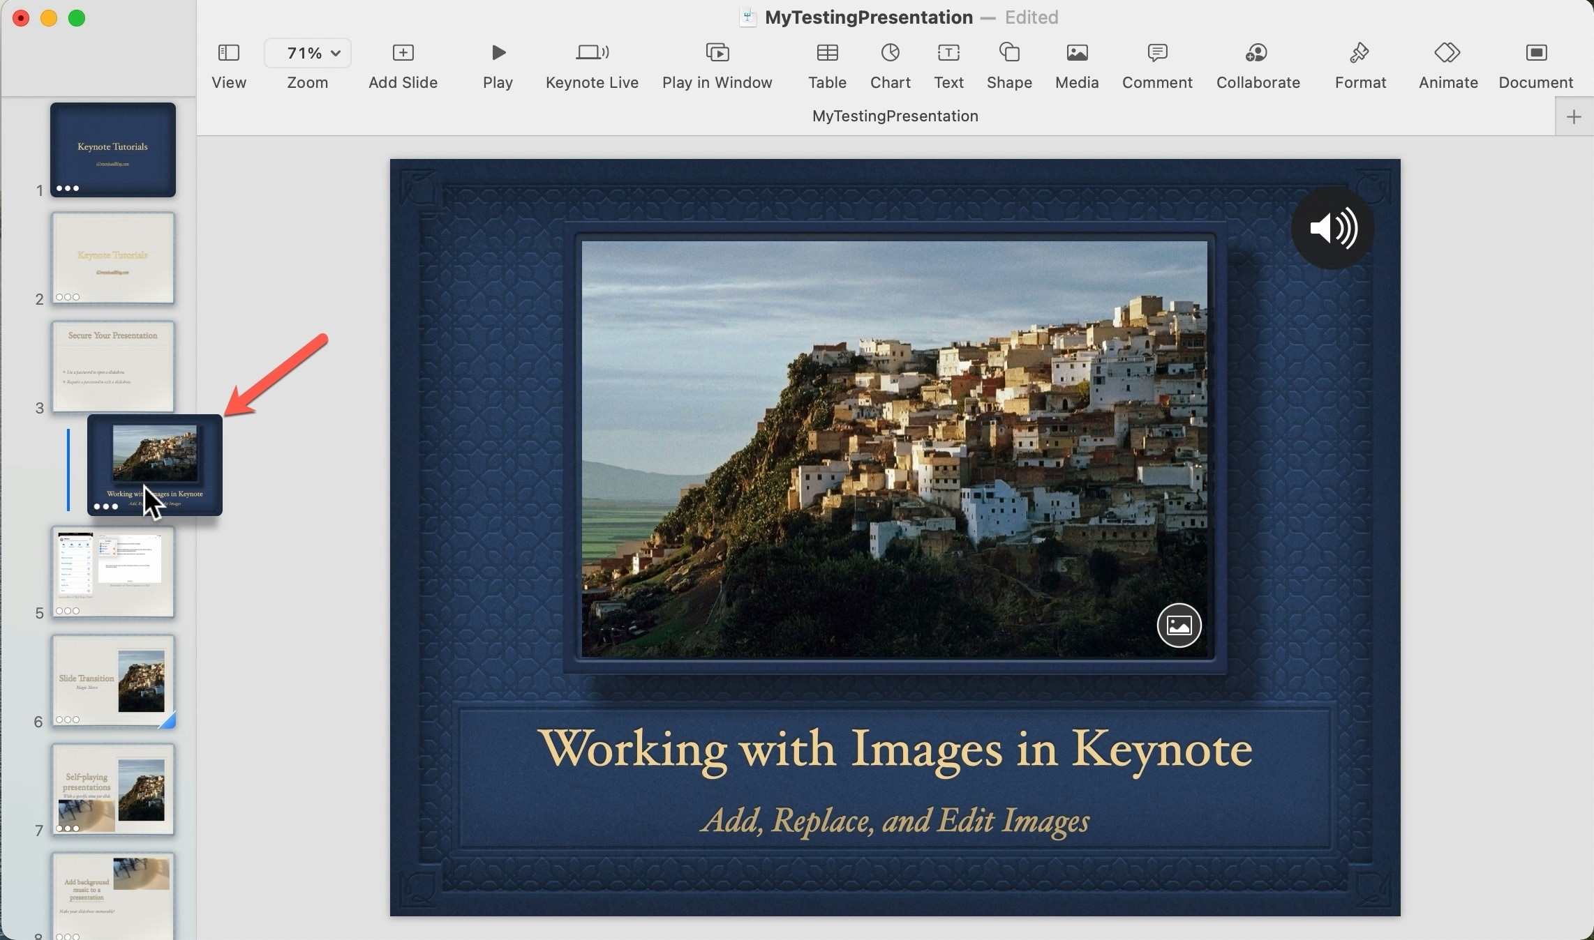
Task: Toggle the Format sidebar
Action: point(1360,63)
